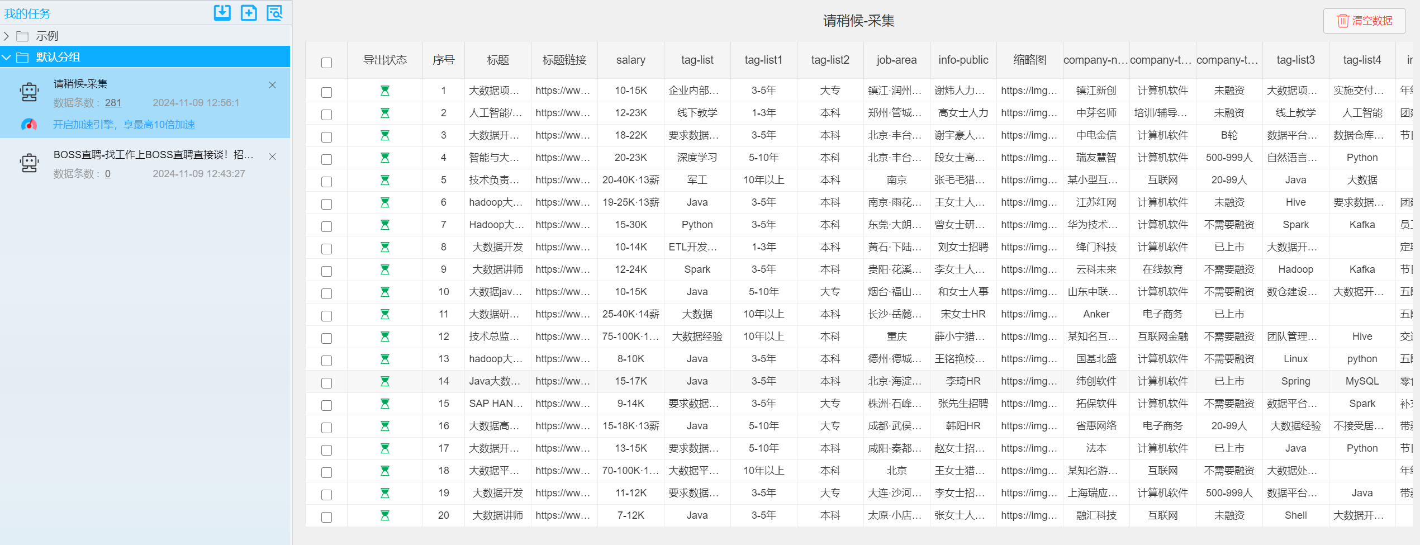The image size is (1420, 545).
Task: Click the export status hourglass in row 3
Action: (385, 135)
